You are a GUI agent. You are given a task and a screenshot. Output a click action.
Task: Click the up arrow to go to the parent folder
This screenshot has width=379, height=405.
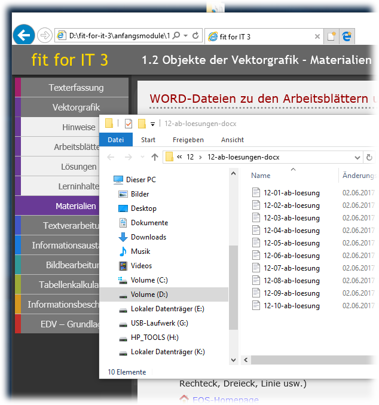(x=155, y=157)
